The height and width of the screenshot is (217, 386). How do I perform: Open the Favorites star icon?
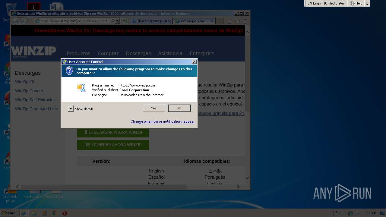point(237,21)
